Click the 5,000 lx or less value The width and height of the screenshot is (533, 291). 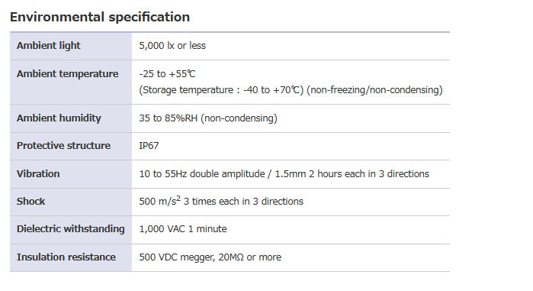pyautogui.click(x=172, y=46)
